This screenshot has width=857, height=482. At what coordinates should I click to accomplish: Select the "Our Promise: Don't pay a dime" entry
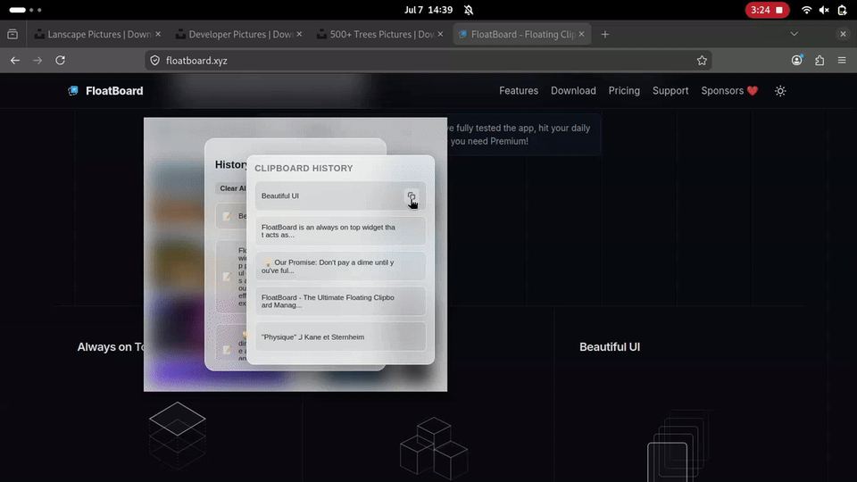click(x=340, y=266)
